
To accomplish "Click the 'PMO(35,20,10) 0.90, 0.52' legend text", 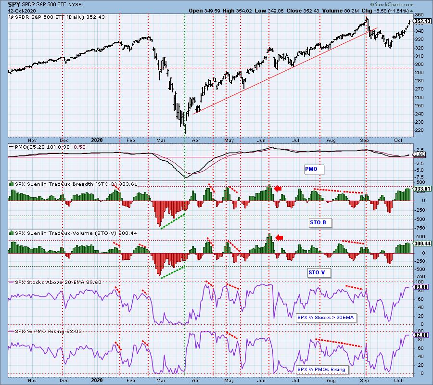I will (x=50, y=147).
